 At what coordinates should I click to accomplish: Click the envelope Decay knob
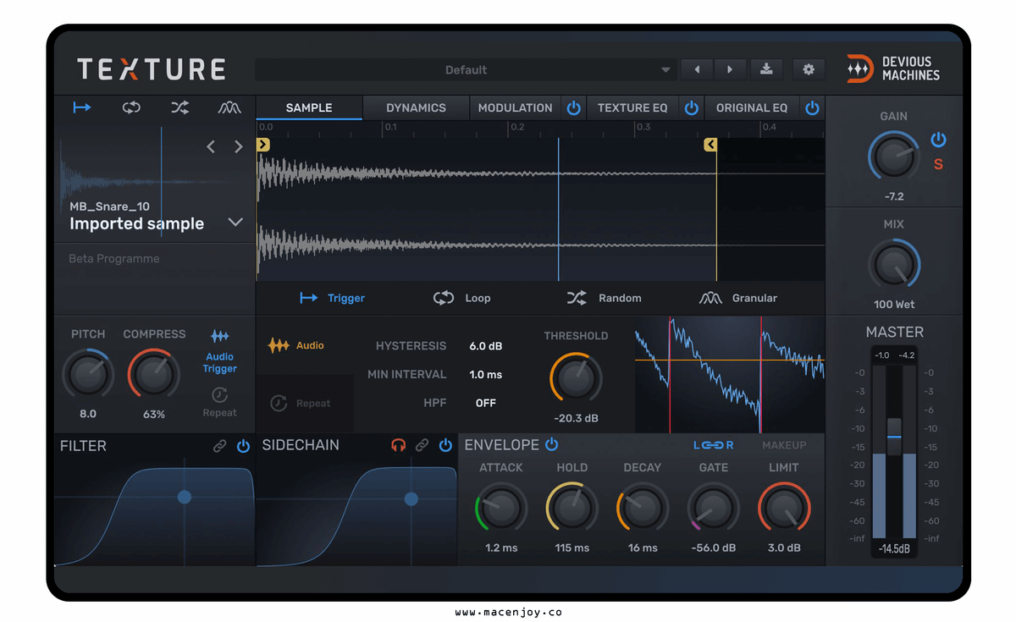[x=643, y=509]
